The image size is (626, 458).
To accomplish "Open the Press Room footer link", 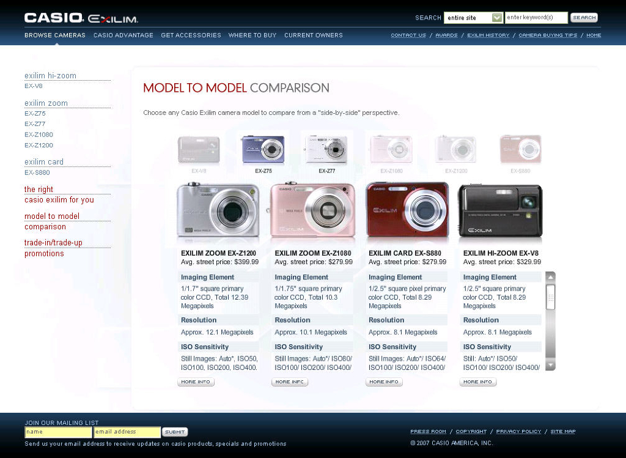I will pos(429,432).
